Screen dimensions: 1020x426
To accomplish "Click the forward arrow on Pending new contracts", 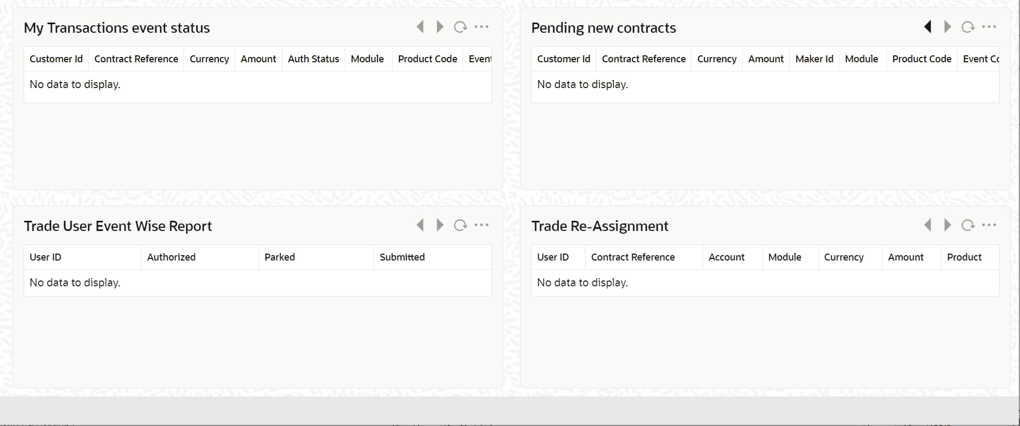I will point(947,26).
